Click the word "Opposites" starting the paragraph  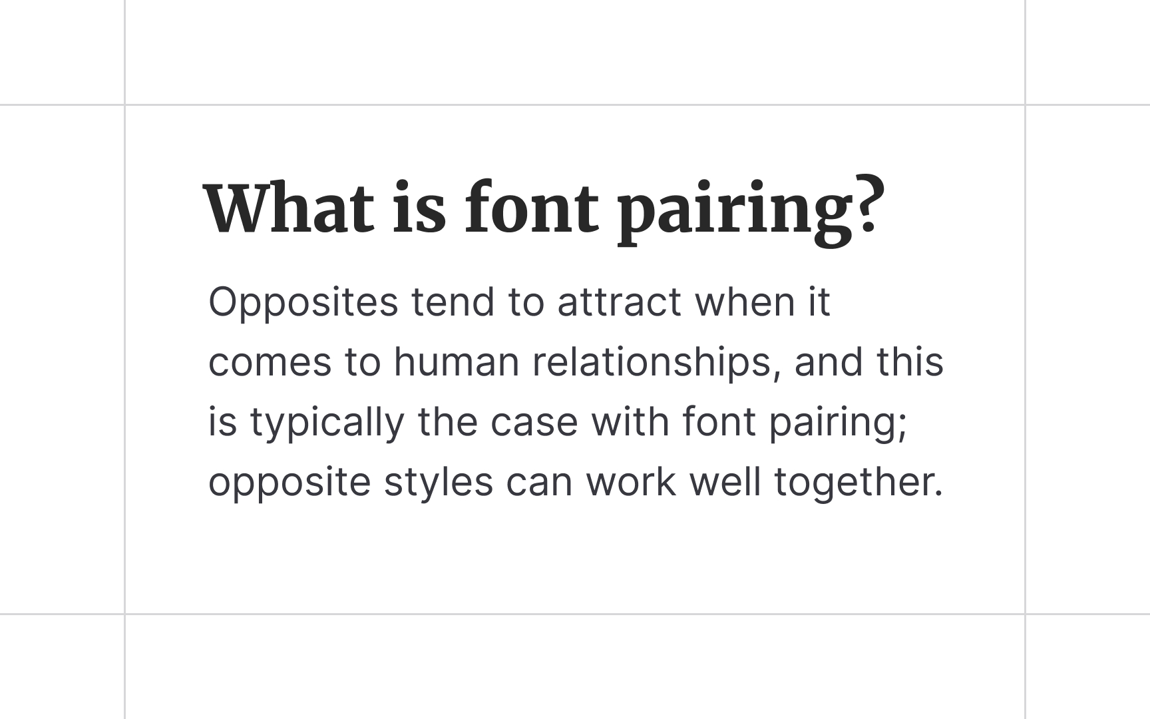(x=303, y=302)
